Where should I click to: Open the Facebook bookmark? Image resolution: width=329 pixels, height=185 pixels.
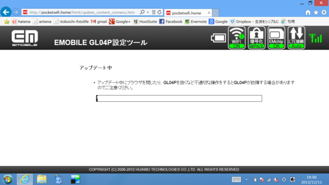point(171,22)
